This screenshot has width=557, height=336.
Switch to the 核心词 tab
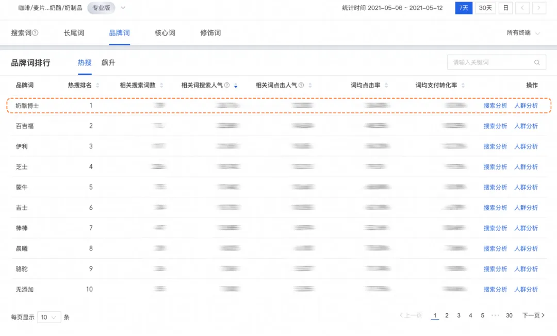[165, 32]
